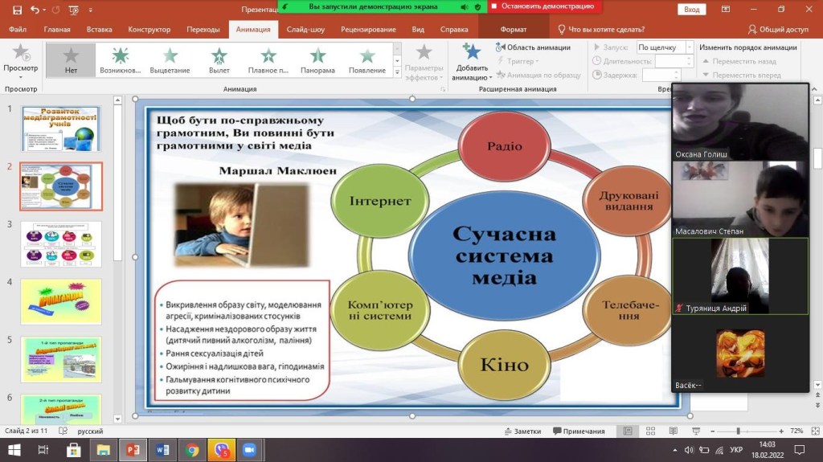823x462 pixels.
Task: Switch to the Вставка tab
Action: (x=99, y=29)
